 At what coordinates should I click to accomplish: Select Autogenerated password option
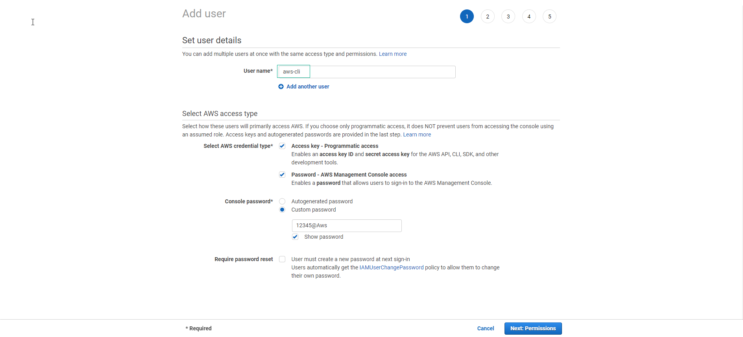click(282, 201)
